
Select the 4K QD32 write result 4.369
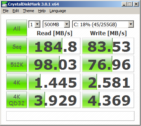coord(108,100)
